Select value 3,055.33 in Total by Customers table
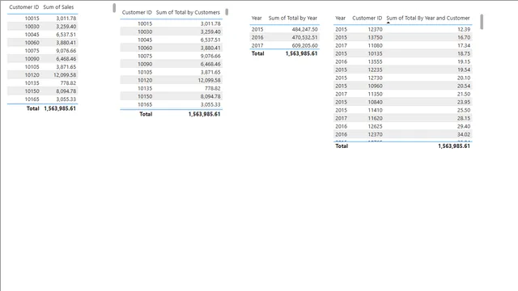518x291 pixels. (210, 104)
